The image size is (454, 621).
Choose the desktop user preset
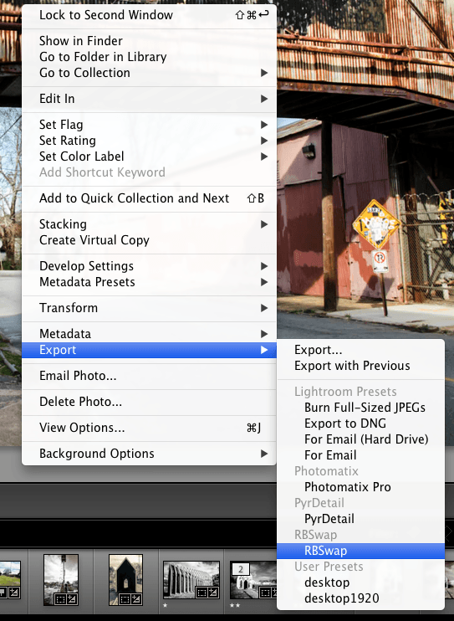pyautogui.click(x=360, y=583)
